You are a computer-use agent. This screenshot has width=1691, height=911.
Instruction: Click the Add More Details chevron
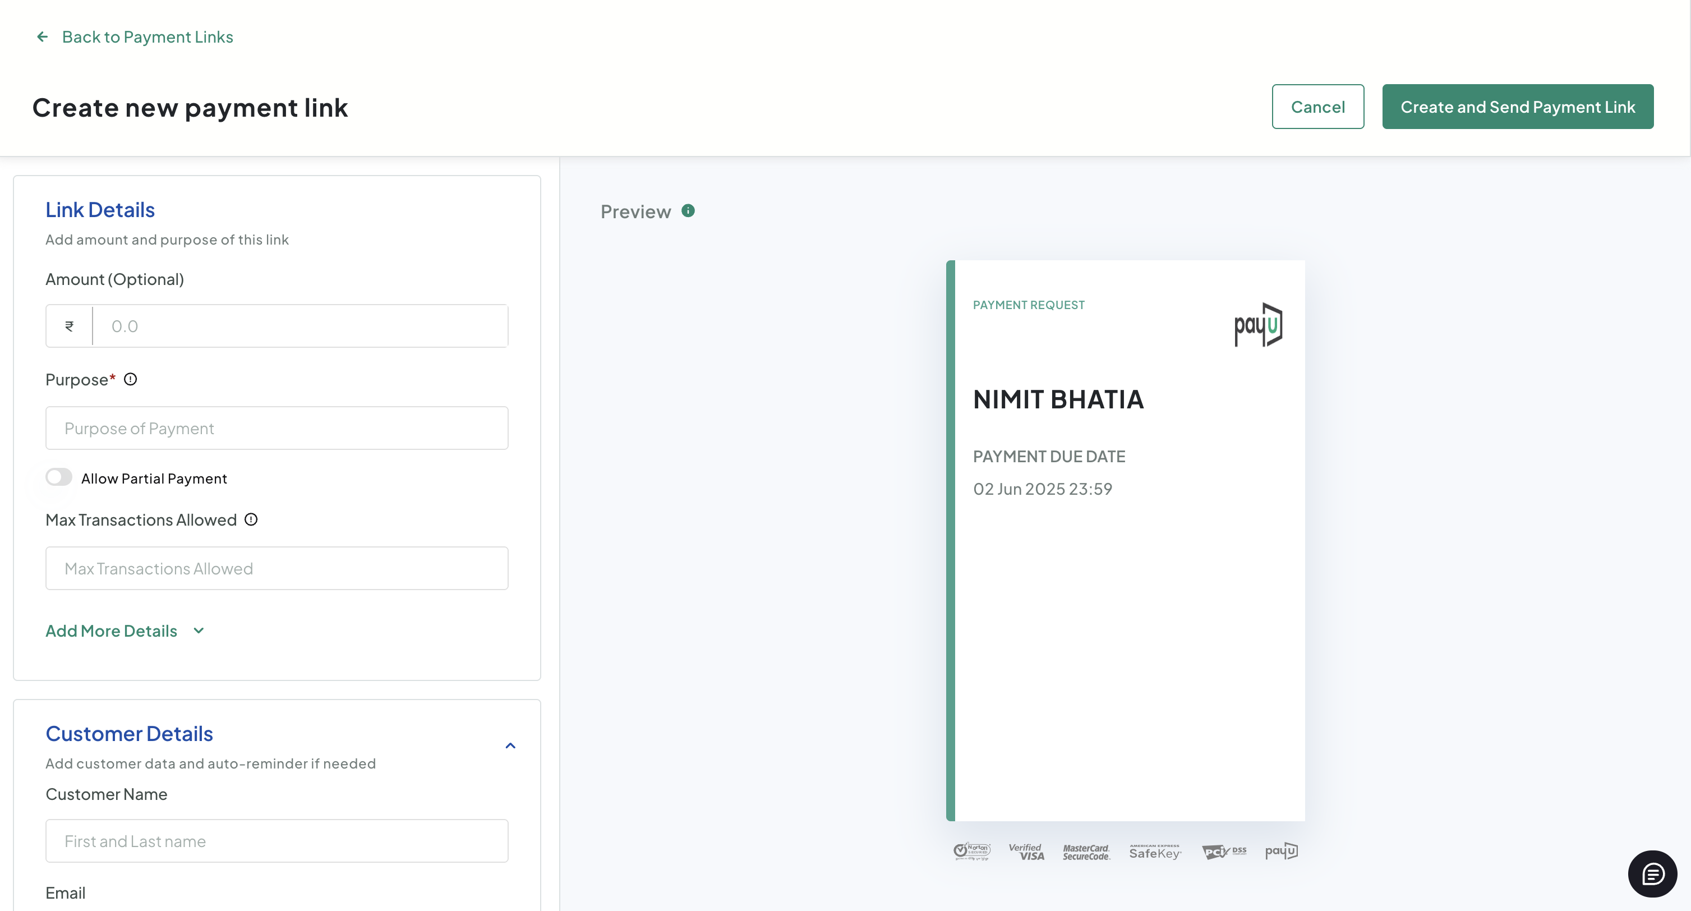click(x=199, y=631)
